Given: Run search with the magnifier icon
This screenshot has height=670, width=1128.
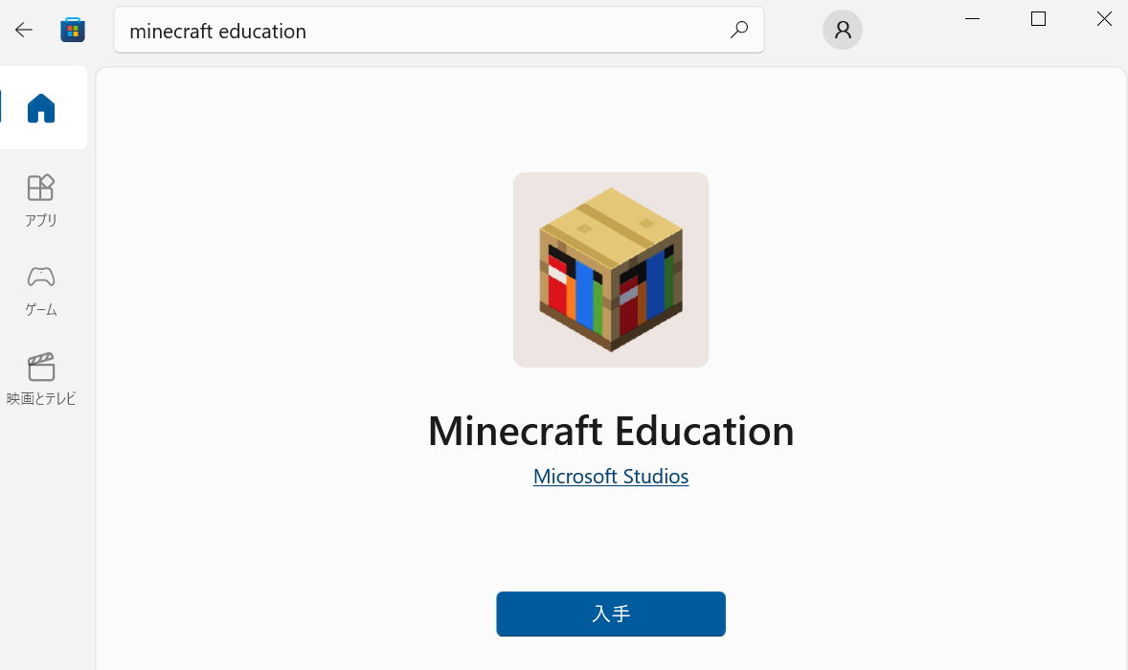Looking at the screenshot, I should [x=739, y=30].
